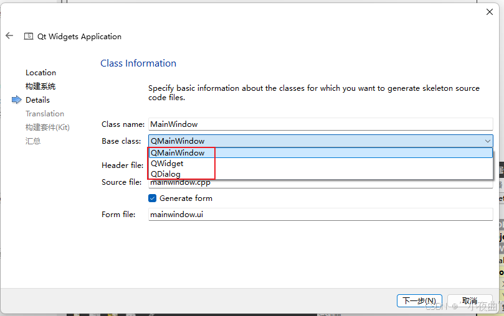Viewport: 504px width, 316px height.
Task: Uncheck the Generate form checkbox
Action: coord(153,198)
